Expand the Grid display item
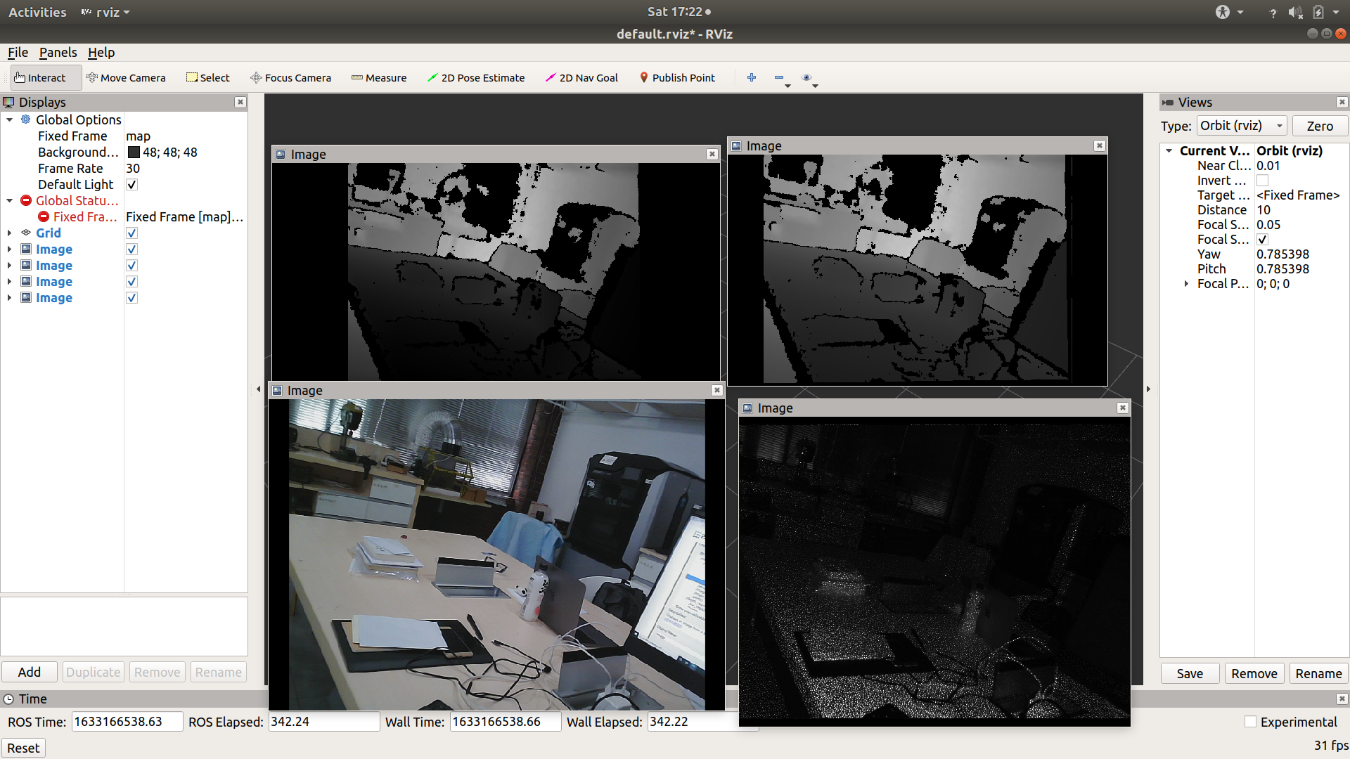The image size is (1350, 759). point(10,233)
